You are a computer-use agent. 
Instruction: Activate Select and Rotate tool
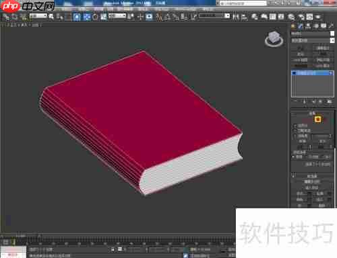tap(95, 17)
